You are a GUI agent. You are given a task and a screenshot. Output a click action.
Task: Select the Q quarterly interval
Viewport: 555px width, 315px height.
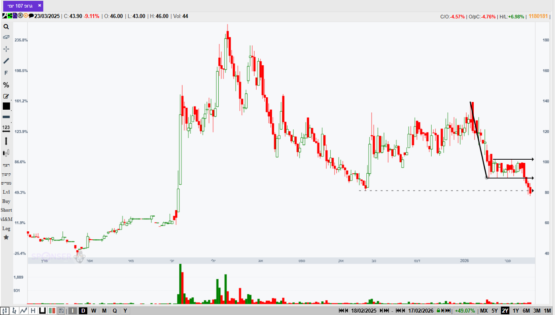[x=115, y=311]
